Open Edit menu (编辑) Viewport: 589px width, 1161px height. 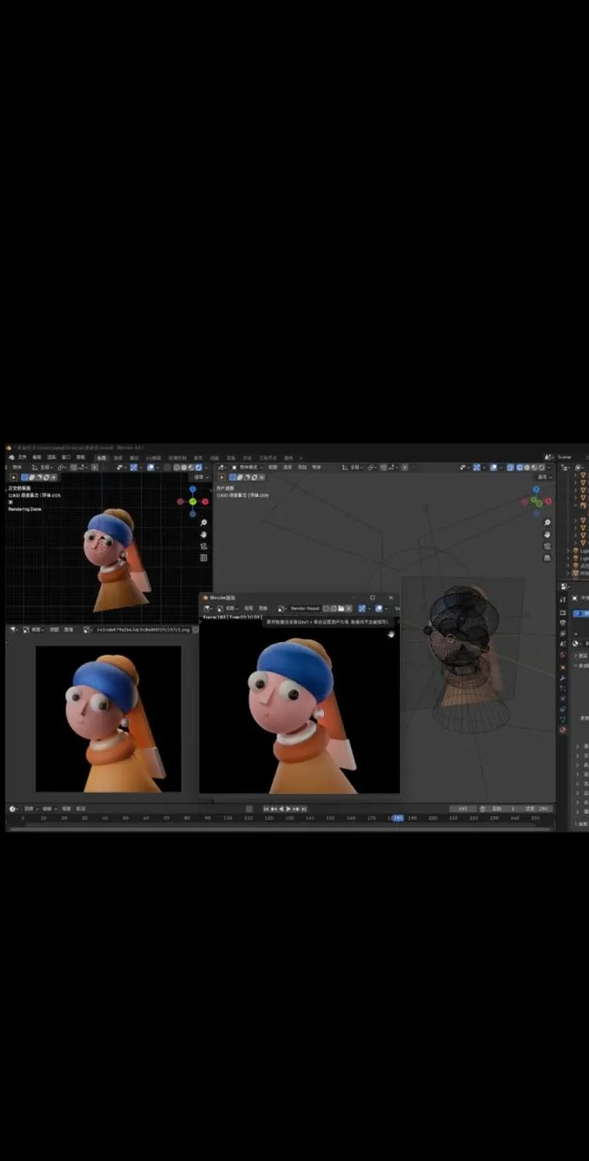click(x=36, y=457)
